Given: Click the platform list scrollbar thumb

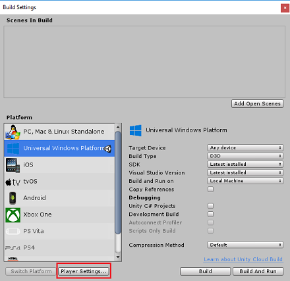Looking at the screenshot, I should (x=118, y=182).
